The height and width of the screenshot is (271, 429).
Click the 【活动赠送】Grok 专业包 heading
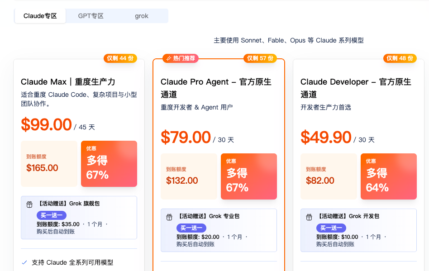coord(208,216)
